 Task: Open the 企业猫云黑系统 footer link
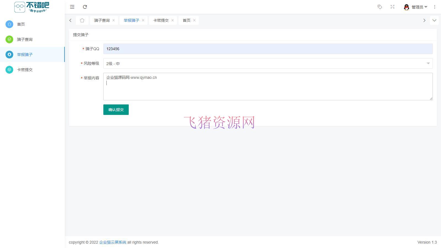tap(113, 242)
